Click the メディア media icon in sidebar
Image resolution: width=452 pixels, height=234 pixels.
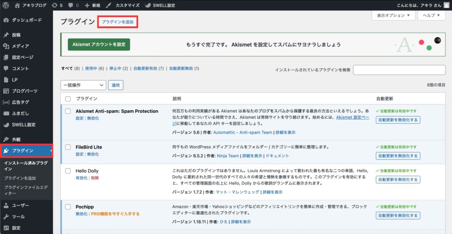[x=6, y=46]
